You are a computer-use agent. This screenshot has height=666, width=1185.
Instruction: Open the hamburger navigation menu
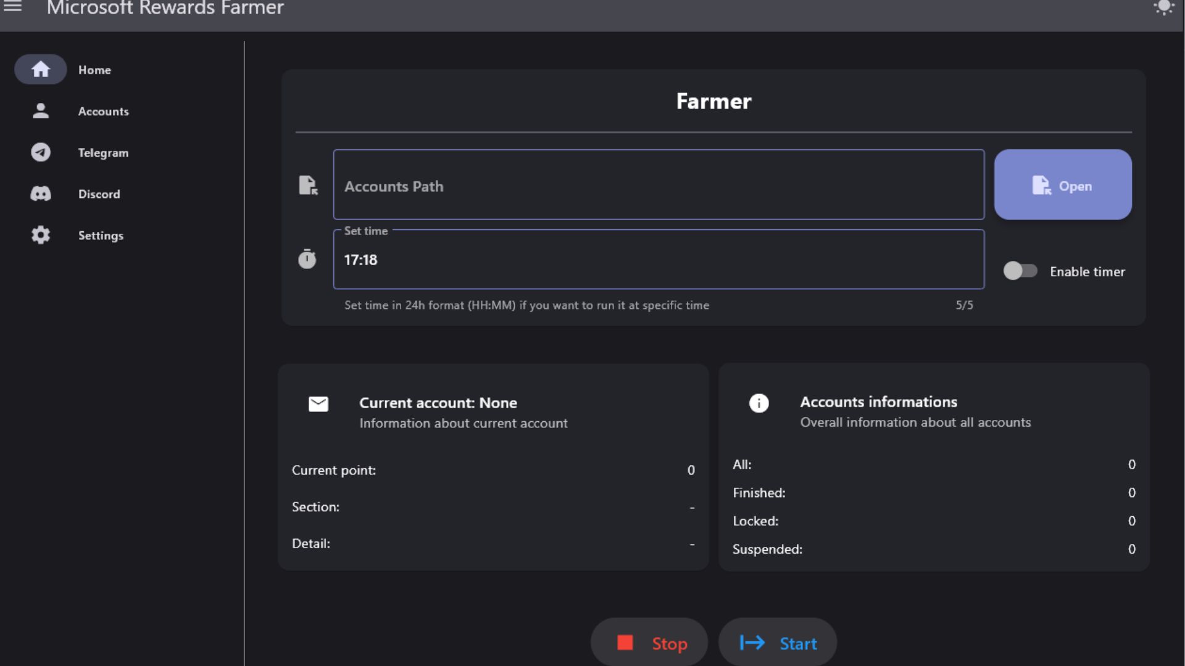[13, 7]
